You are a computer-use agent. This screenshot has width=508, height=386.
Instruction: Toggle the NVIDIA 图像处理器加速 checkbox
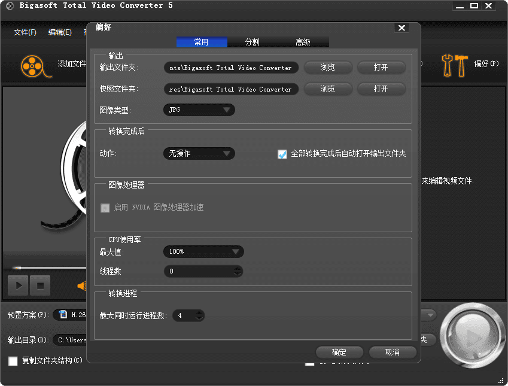pyautogui.click(x=105, y=208)
